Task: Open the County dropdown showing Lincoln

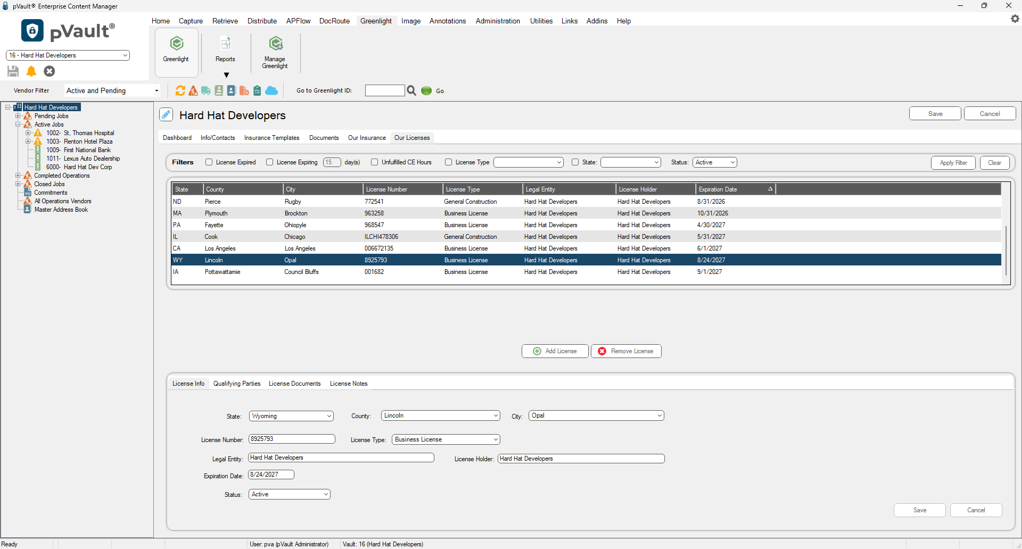Action: pyautogui.click(x=441, y=415)
